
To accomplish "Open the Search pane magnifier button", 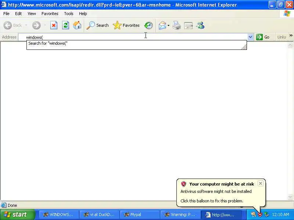I will (97, 25).
